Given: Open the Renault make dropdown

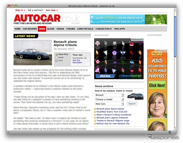Looking at the screenshot, I should [x=109, y=95].
